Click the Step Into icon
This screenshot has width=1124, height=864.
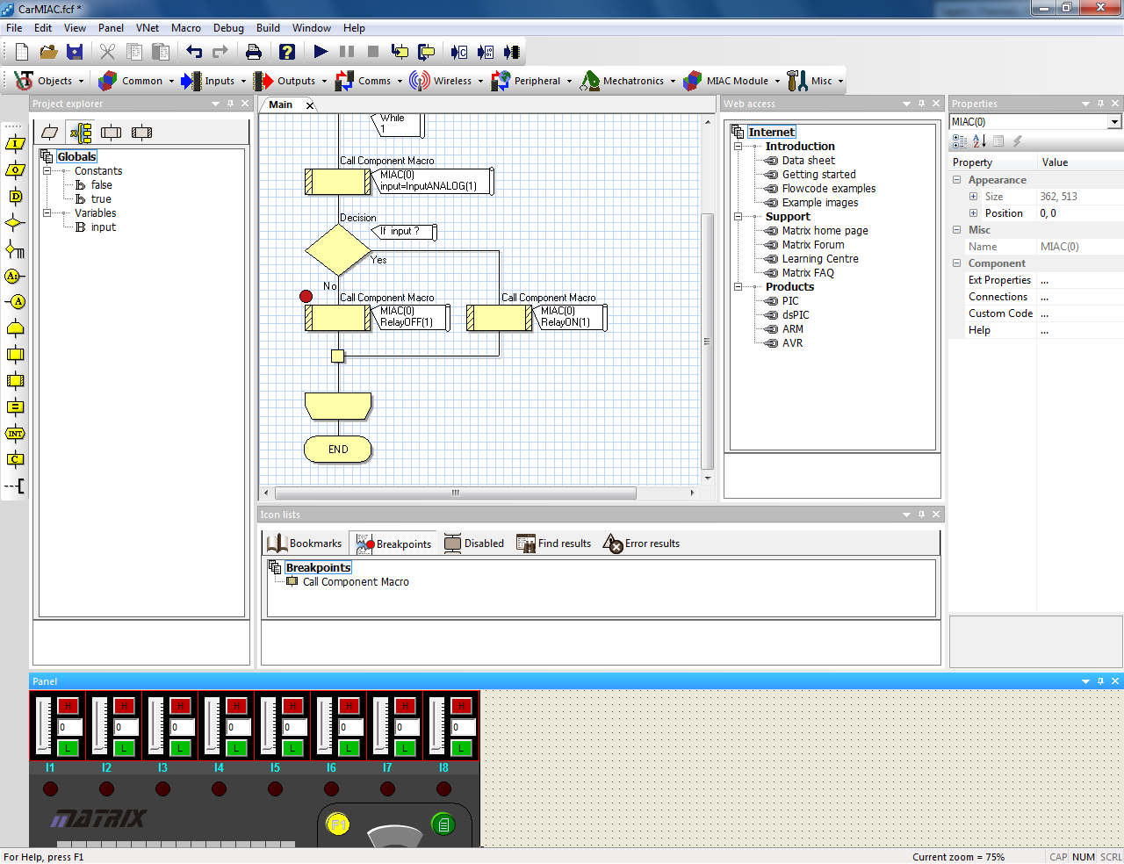400,52
